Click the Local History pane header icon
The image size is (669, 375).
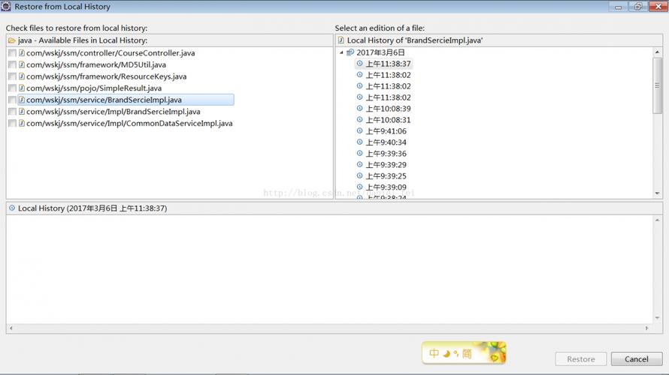click(11, 208)
